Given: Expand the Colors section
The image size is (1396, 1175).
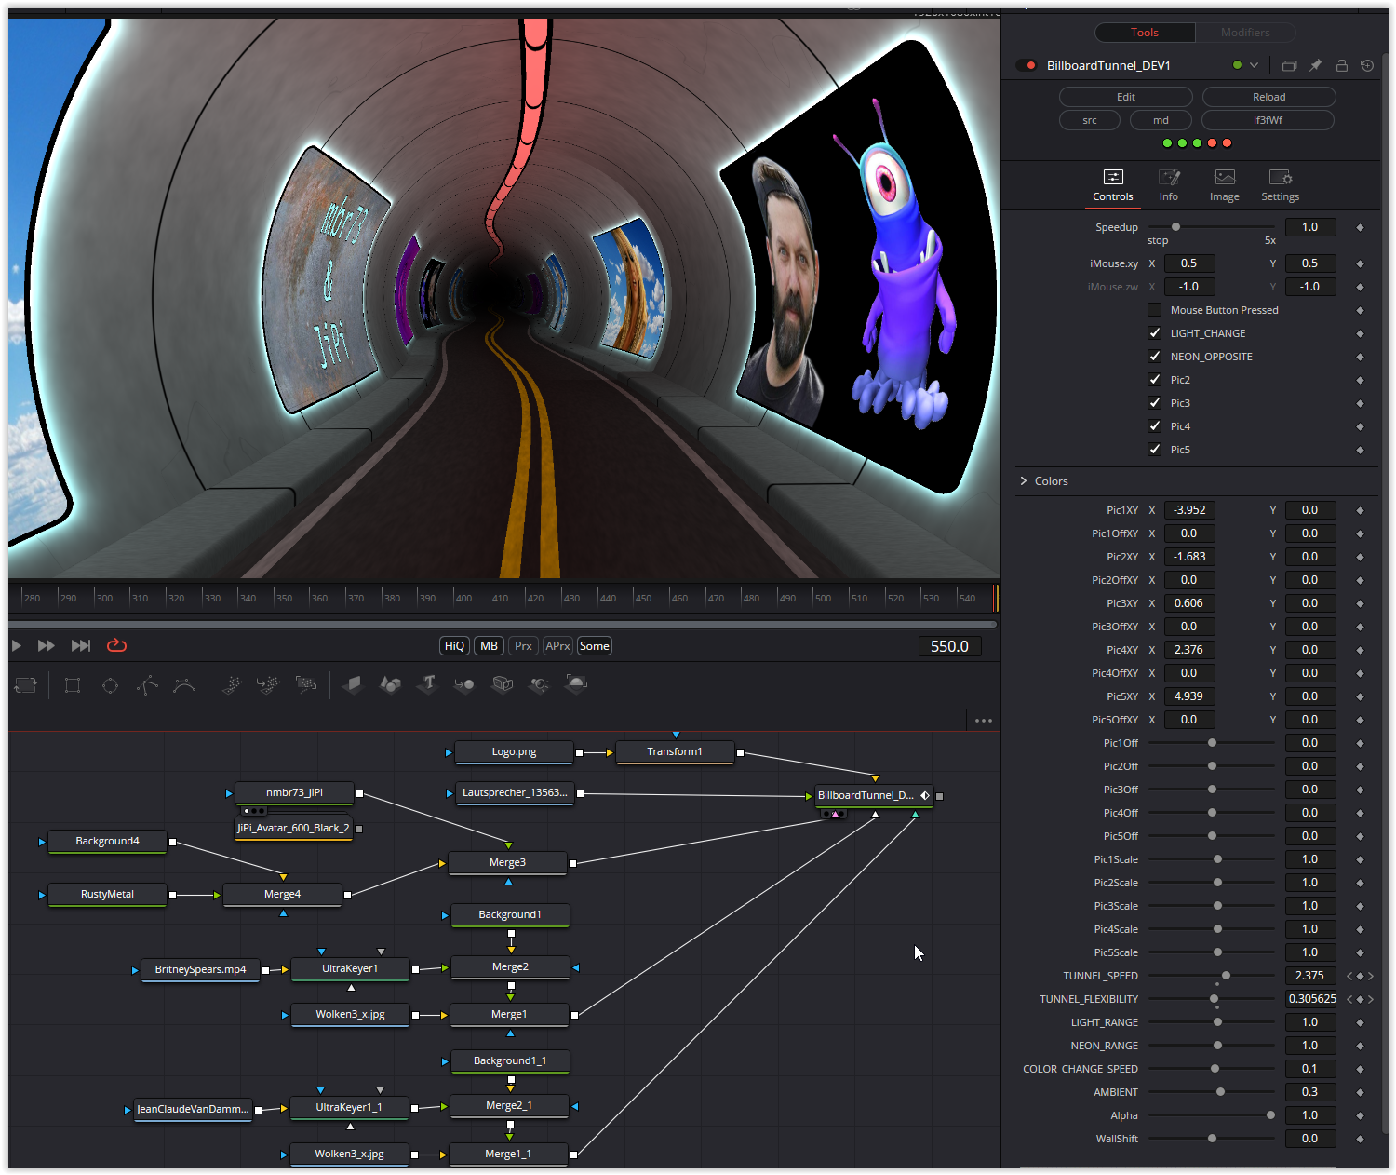Looking at the screenshot, I should (x=1024, y=481).
